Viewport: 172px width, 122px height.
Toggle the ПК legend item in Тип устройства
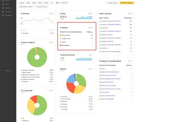pos(22,118)
